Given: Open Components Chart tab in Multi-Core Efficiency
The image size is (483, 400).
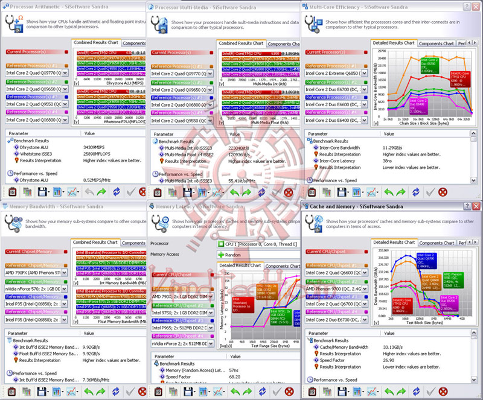Looking at the screenshot, I should tap(436, 43).
